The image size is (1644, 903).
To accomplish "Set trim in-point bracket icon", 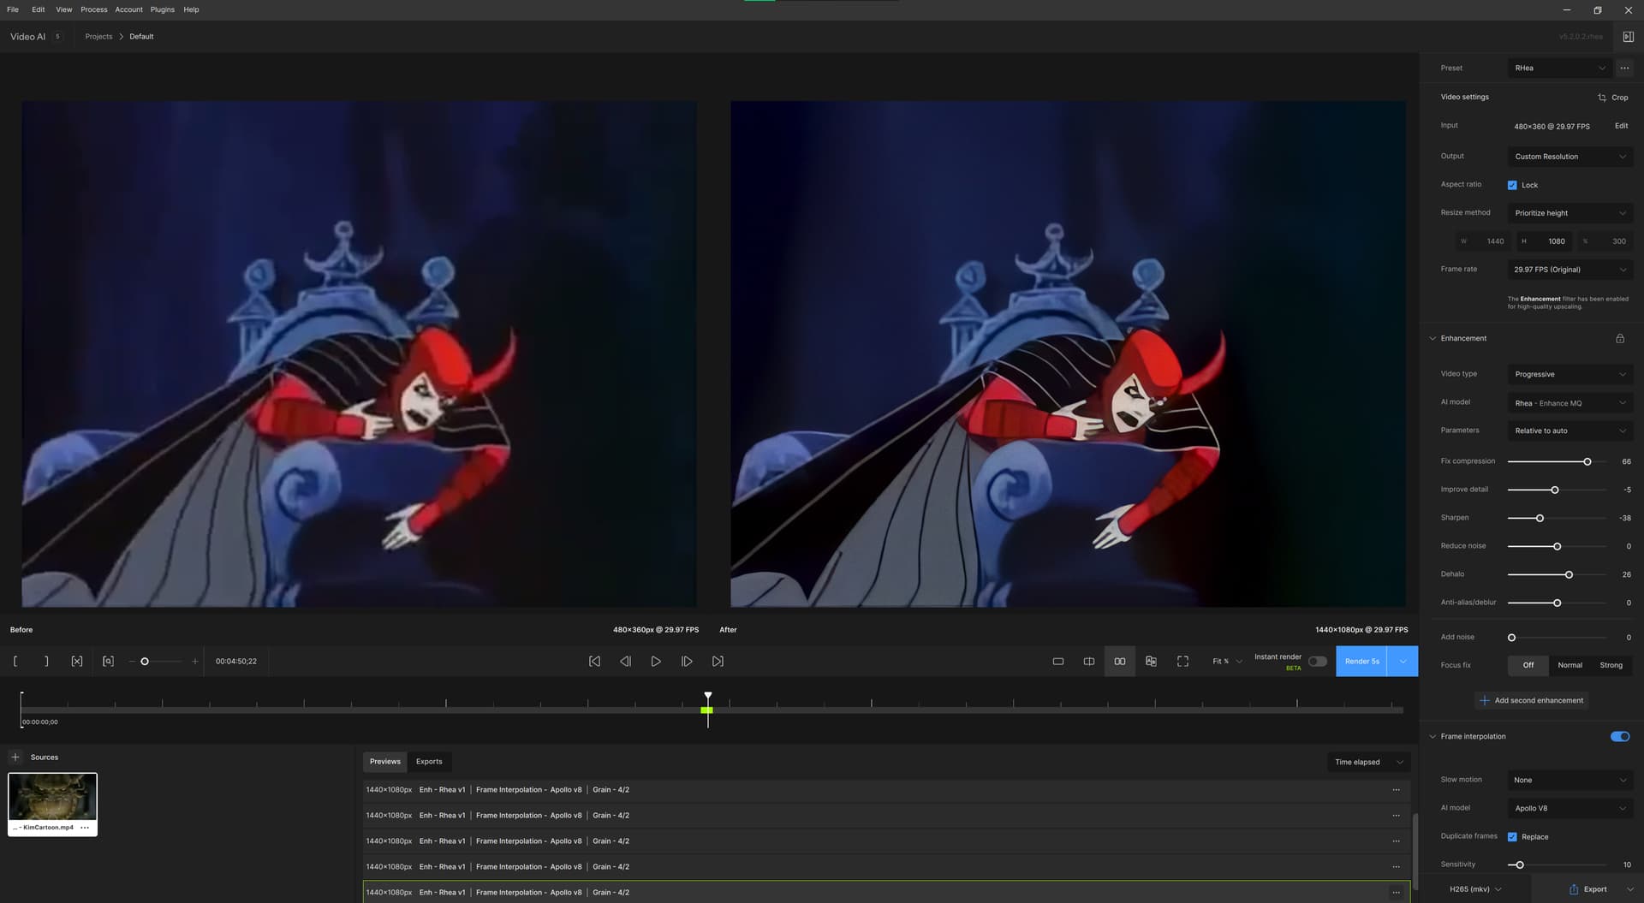I will click(15, 662).
